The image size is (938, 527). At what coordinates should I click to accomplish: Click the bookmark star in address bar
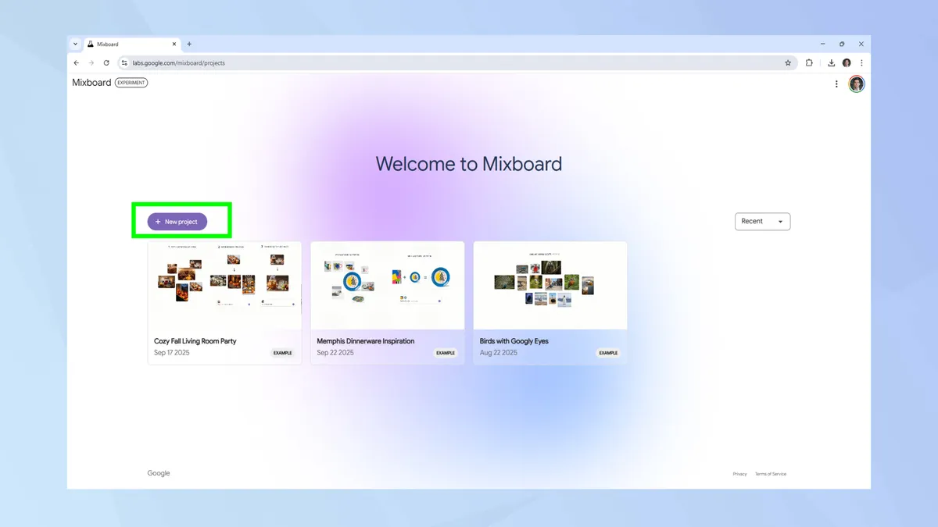pos(788,62)
